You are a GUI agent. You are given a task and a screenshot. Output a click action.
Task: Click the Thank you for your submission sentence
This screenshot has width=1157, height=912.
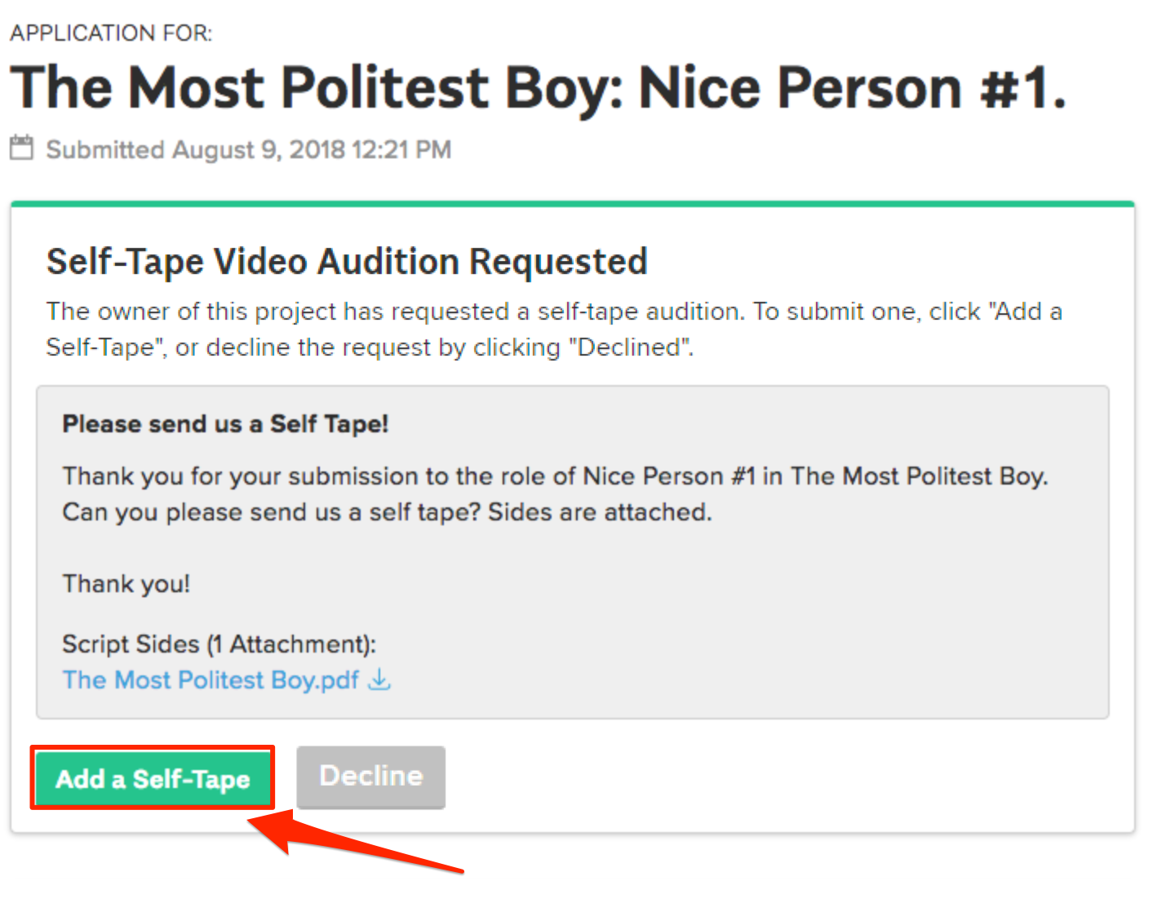coord(555,476)
